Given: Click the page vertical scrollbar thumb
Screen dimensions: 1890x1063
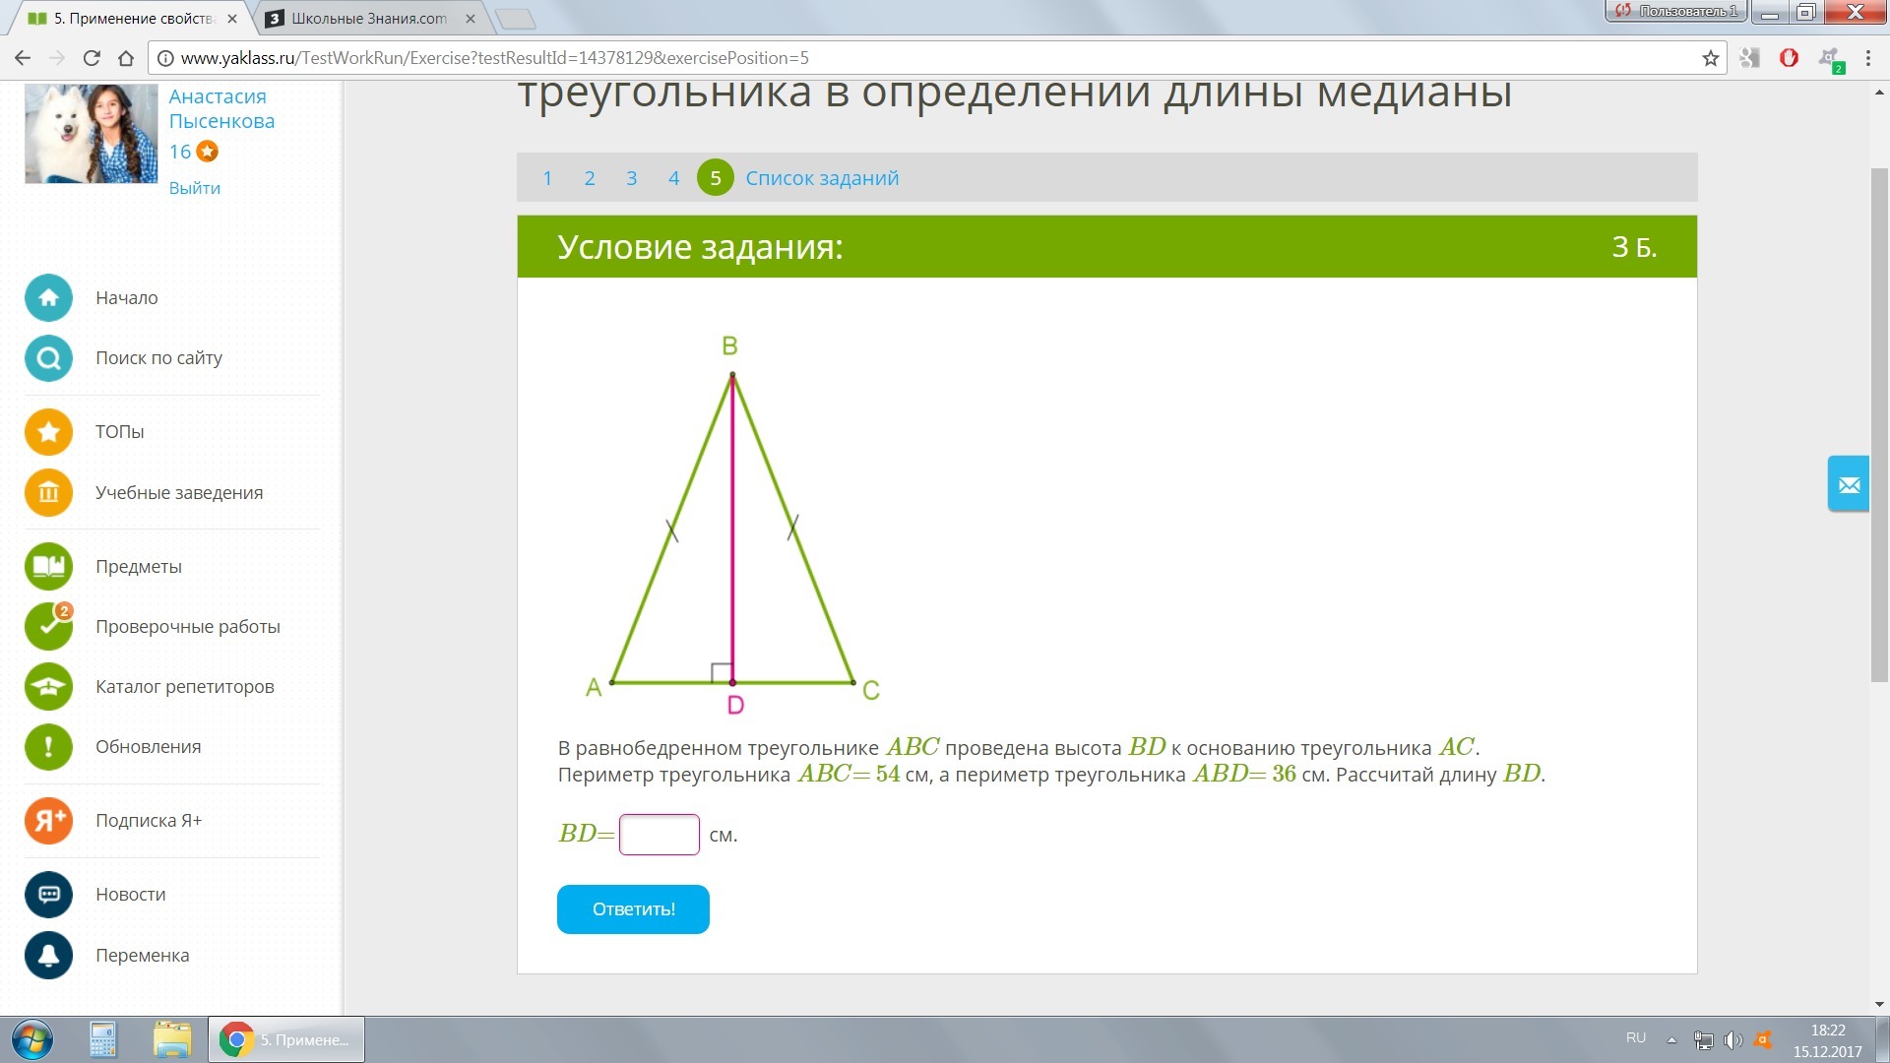Looking at the screenshot, I should (1879, 423).
